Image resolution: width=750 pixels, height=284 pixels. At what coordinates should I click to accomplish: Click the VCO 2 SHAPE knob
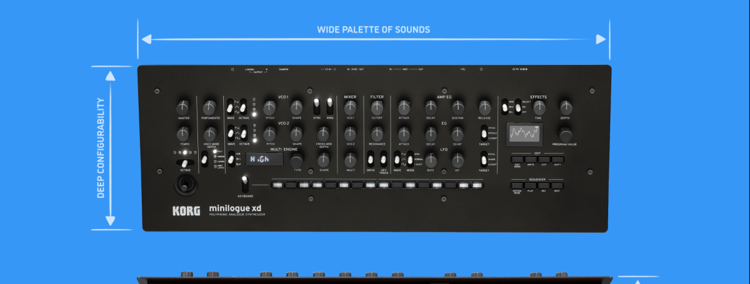click(x=297, y=134)
